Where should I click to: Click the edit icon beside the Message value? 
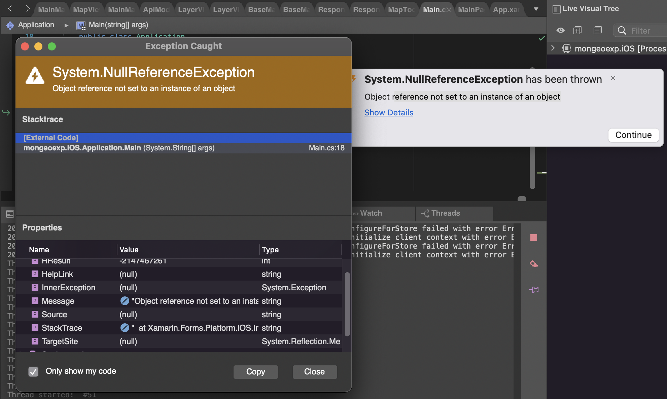[x=125, y=300]
